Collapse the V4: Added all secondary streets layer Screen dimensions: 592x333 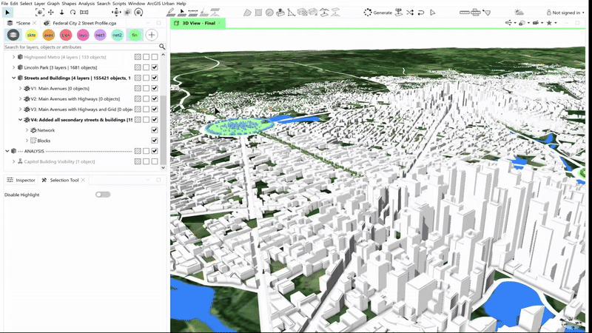tap(21, 120)
